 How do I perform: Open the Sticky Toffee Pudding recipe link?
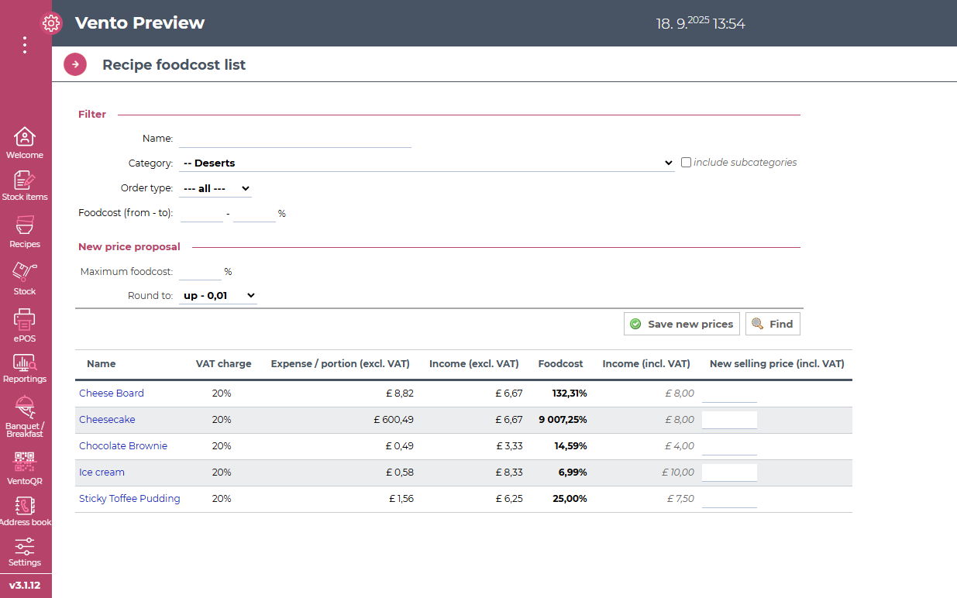tap(129, 499)
